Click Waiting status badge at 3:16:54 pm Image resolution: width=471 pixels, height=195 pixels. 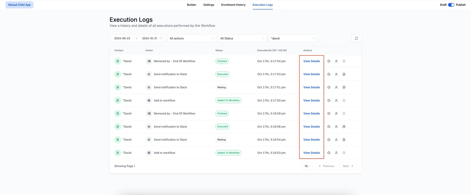click(x=221, y=140)
